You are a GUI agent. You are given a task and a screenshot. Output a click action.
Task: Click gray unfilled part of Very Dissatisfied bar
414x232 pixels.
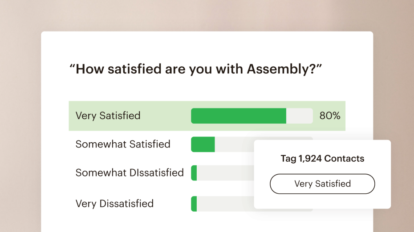pos(225,204)
